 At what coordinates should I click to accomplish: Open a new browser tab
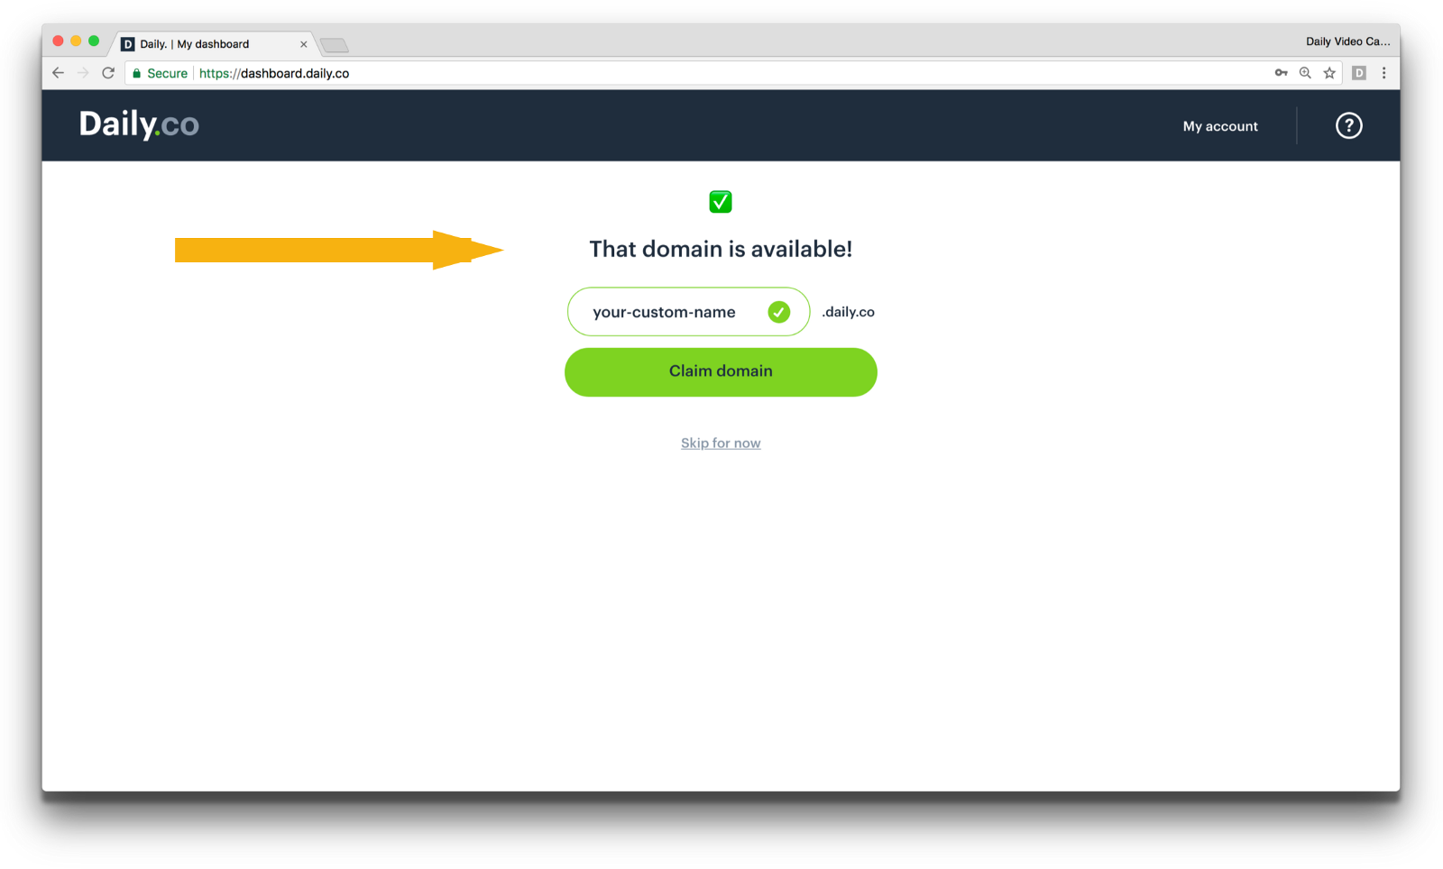coord(335,45)
